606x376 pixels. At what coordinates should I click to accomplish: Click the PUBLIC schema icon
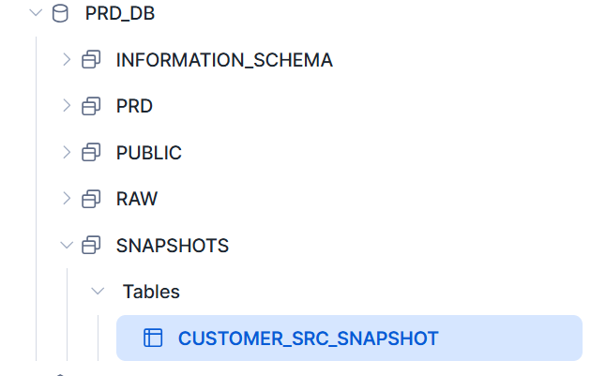point(91,152)
